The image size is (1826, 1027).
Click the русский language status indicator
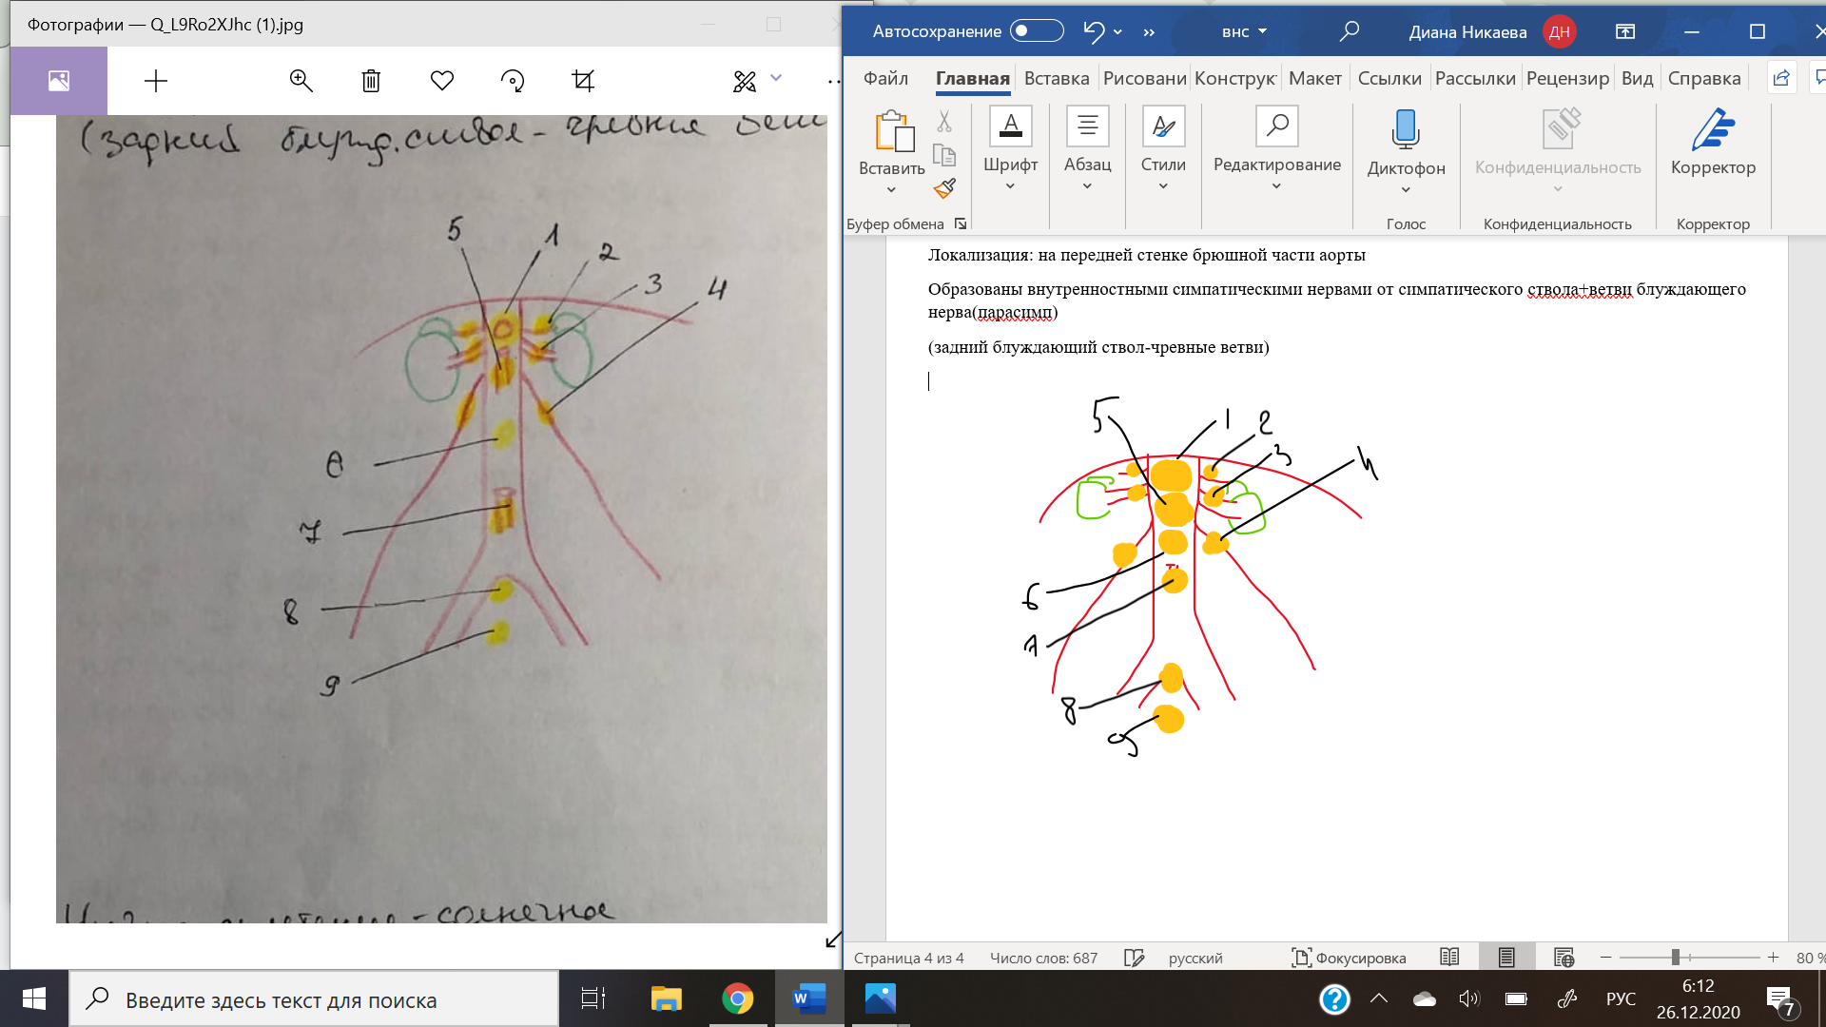click(1195, 958)
